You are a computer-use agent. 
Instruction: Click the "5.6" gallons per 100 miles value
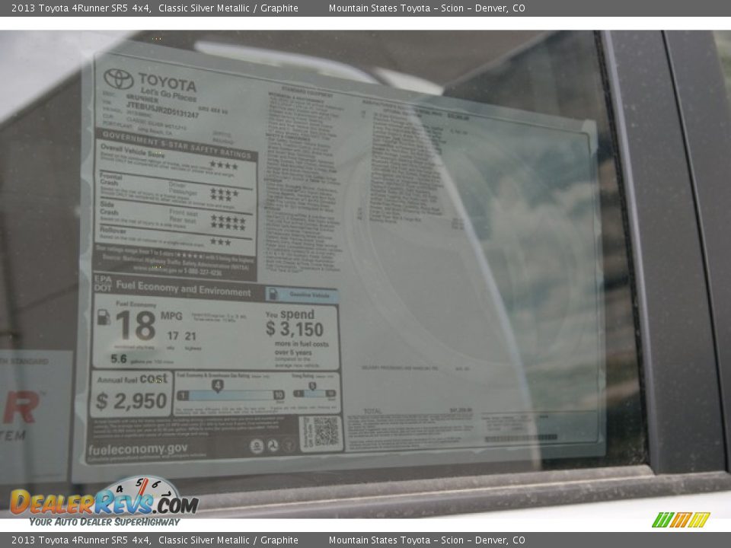click(x=119, y=358)
